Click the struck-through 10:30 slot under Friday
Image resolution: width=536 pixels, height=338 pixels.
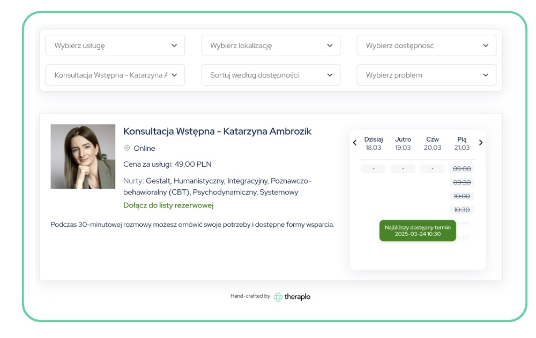tap(462, 210)
